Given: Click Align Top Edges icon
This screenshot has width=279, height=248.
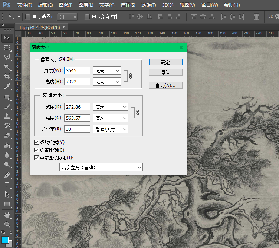Looking at the screenshot, I should point(131,17).
